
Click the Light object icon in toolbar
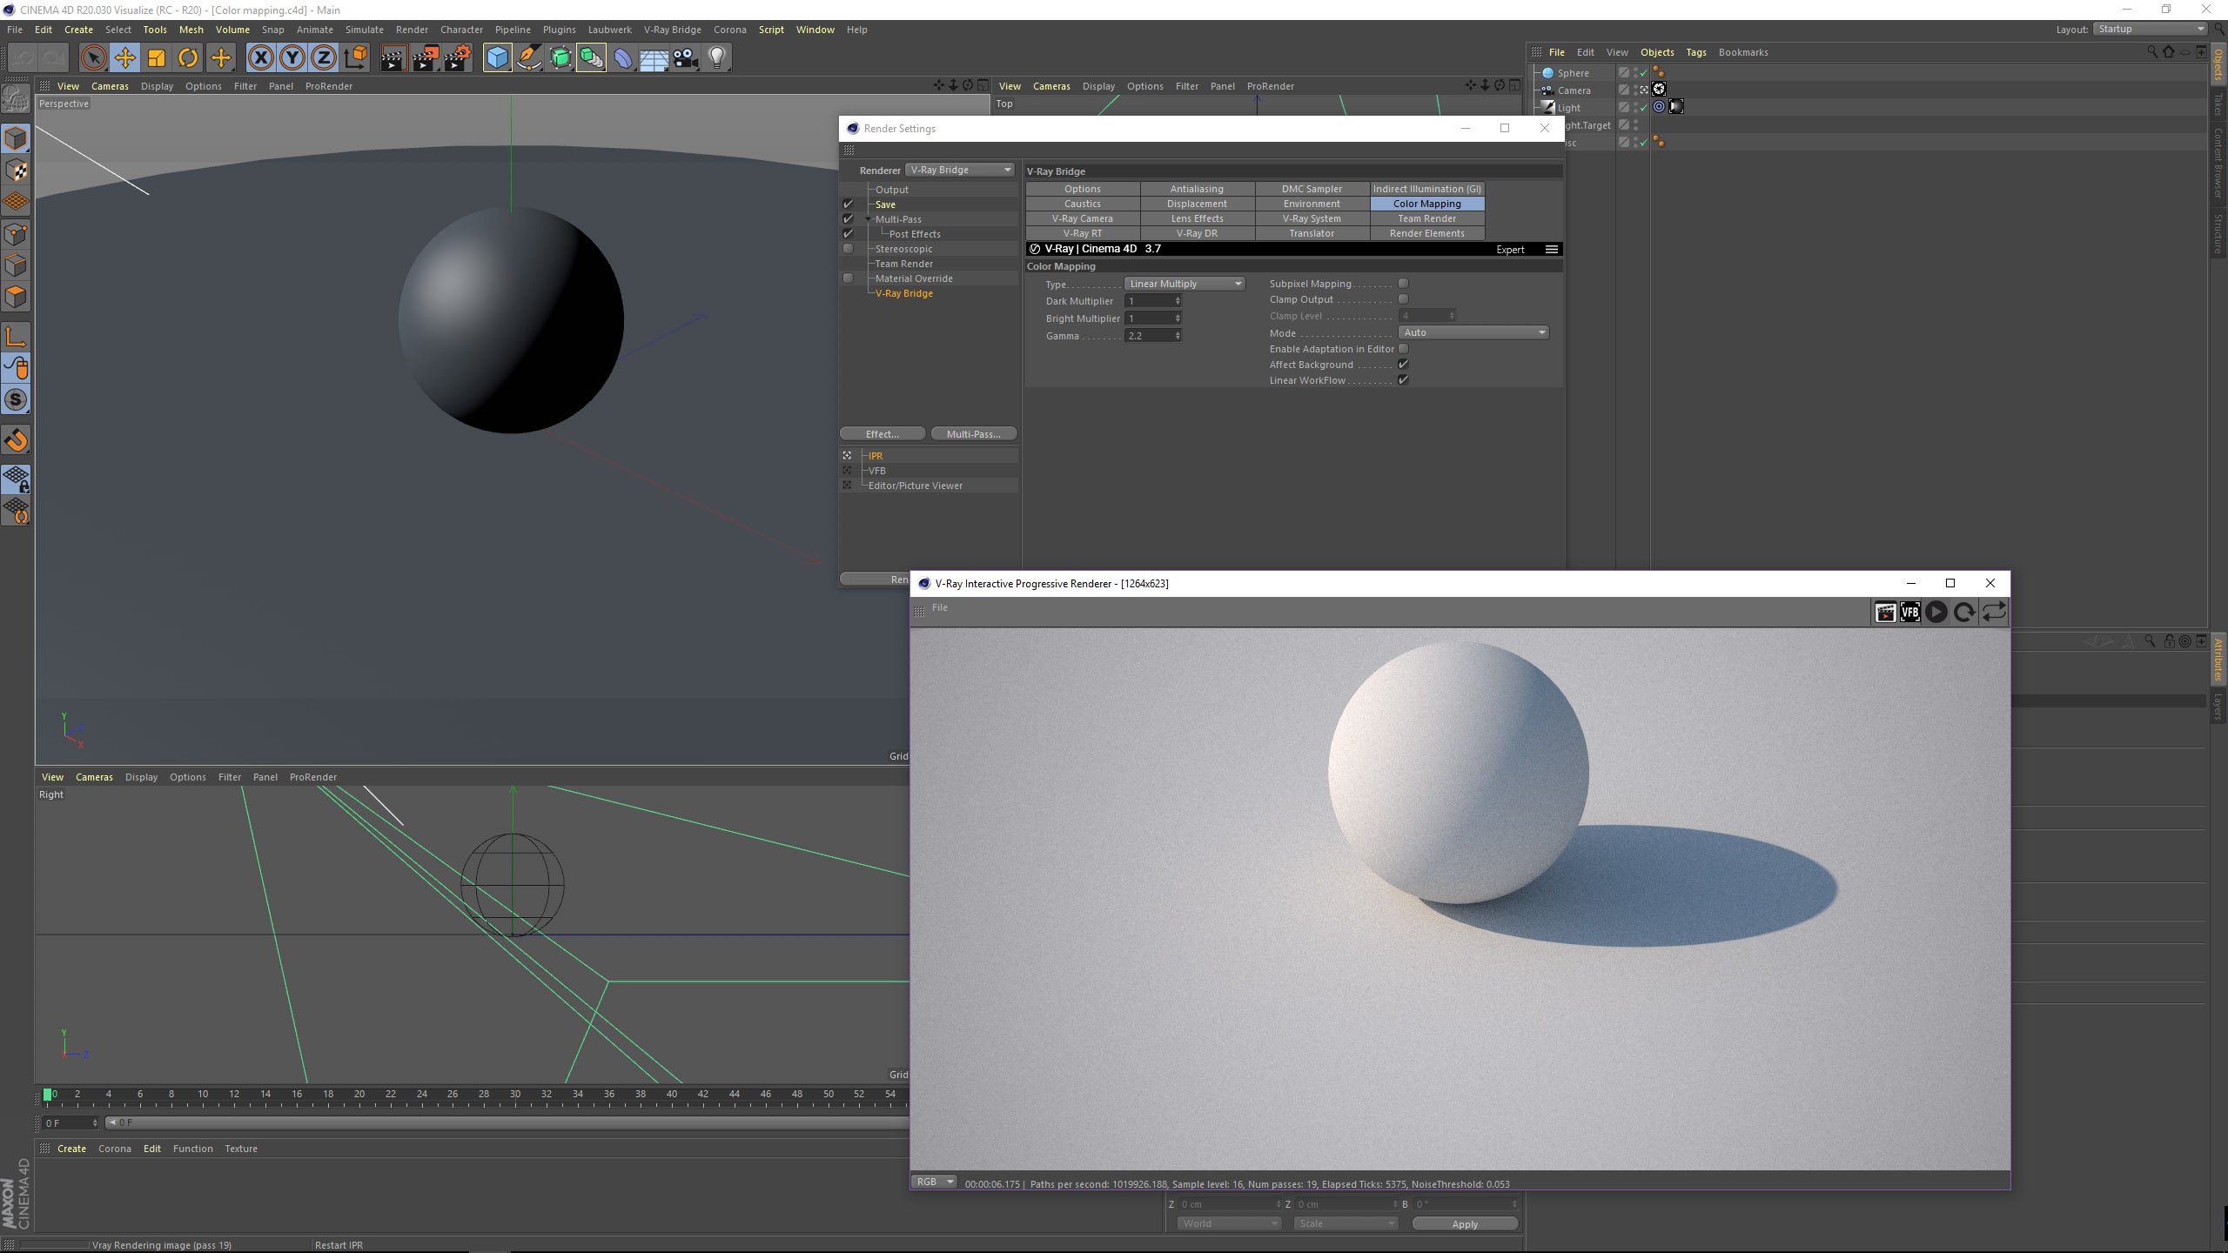(716, 58)
